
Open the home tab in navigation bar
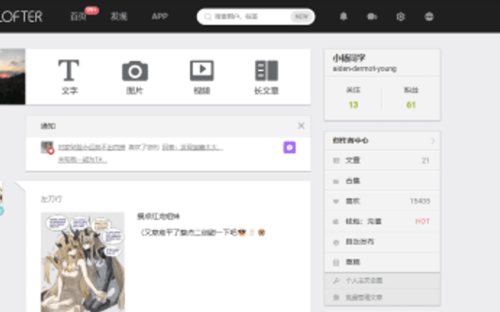coord(78,16)
